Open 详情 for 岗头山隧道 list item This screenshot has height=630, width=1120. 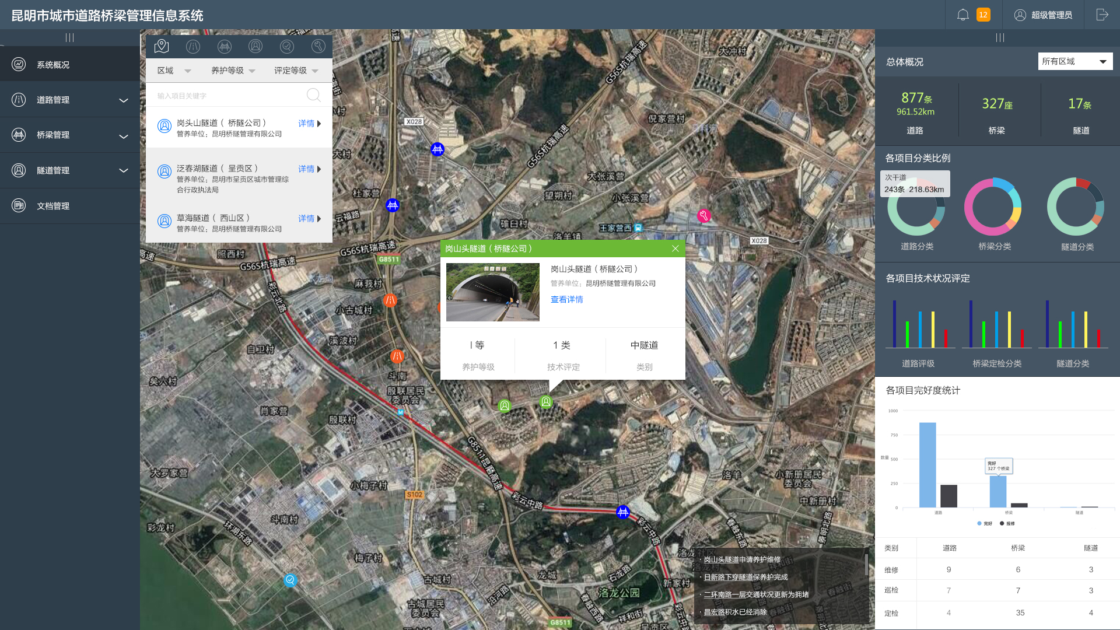[x=310, y=124]
